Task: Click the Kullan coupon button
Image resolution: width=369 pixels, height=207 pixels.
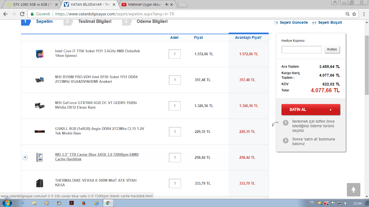Action: (x=332, y=49)
